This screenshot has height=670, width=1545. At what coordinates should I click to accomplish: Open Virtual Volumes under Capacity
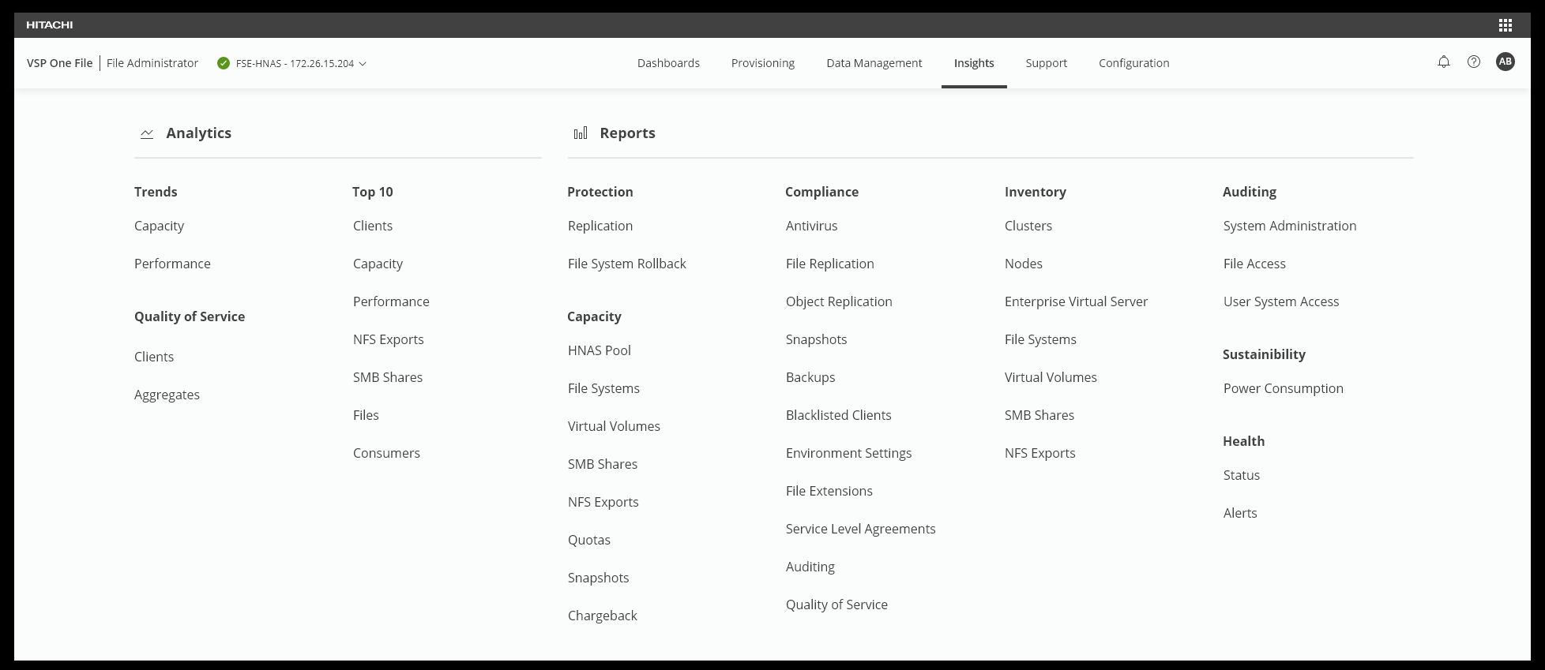(614, 426)
